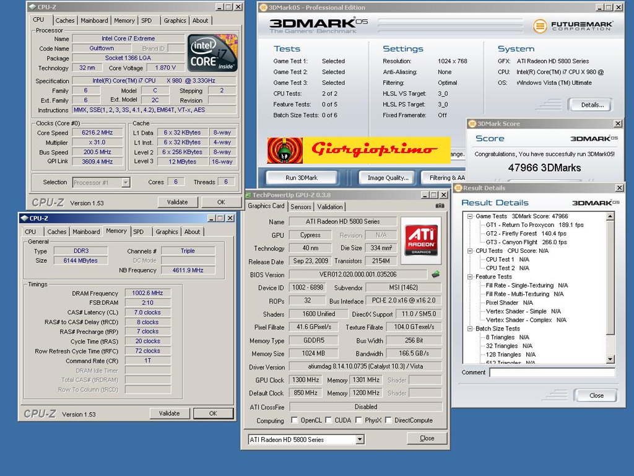
Task: Toggle the CUDA checkbox
Action: coord(328,420)
